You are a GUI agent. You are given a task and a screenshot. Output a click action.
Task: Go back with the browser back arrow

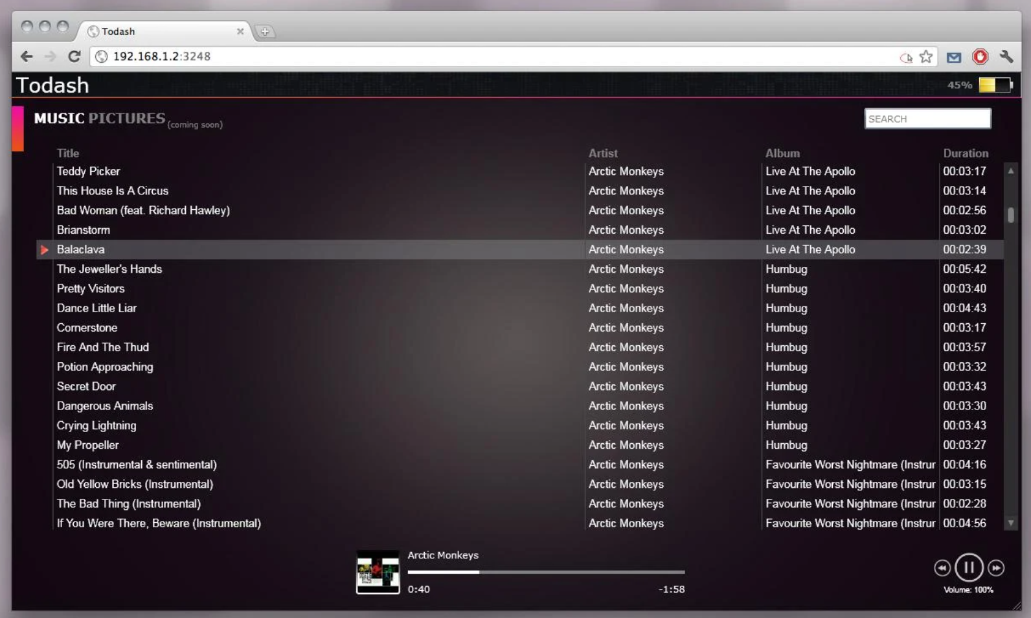[27, 56]
